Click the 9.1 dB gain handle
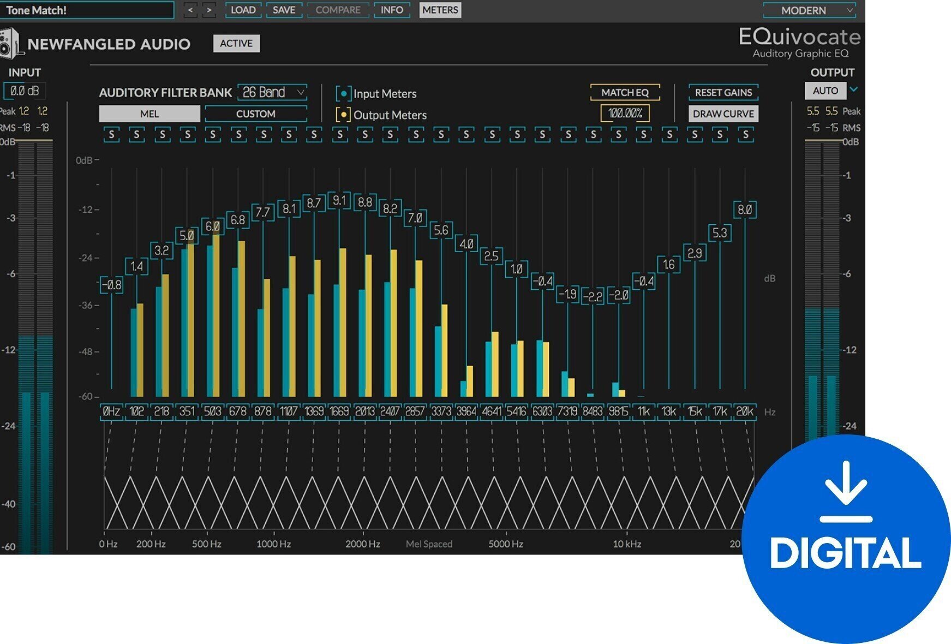This screenshot has width=951, height=644. pyautogui.click(x=340, y=201)
